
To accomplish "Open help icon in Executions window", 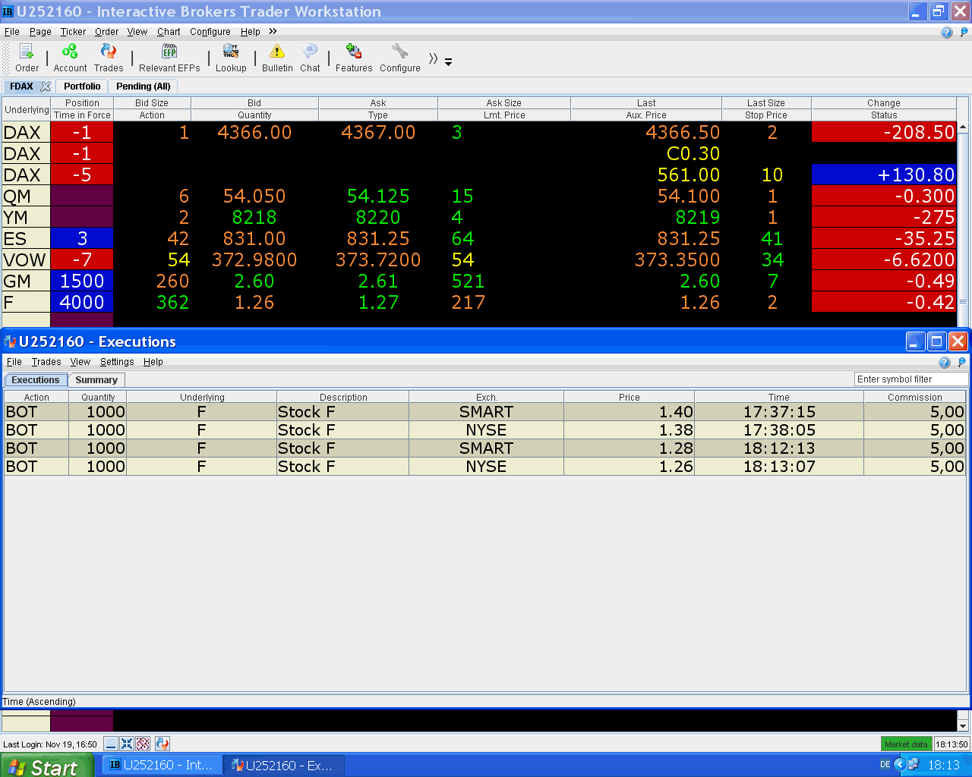I will point(945,362).
